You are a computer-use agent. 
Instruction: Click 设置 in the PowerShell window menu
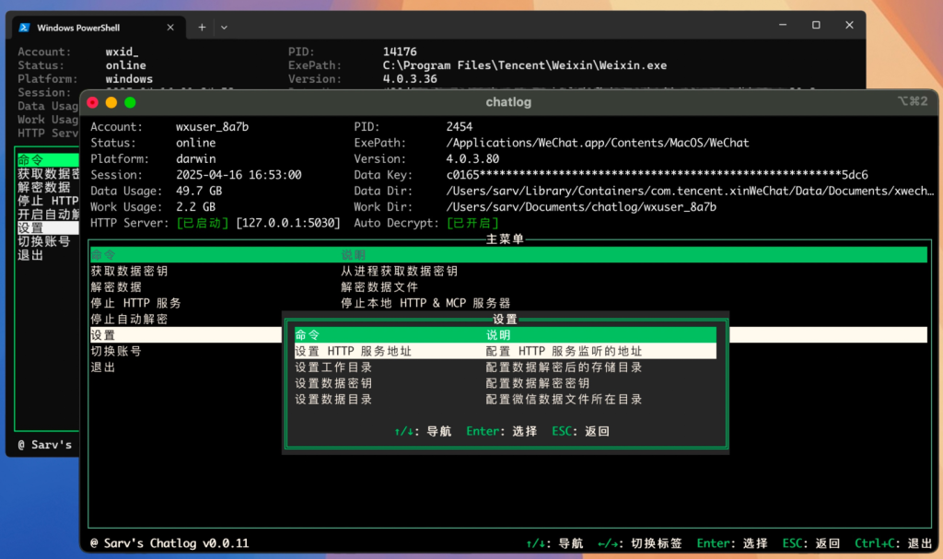point(48,228)
